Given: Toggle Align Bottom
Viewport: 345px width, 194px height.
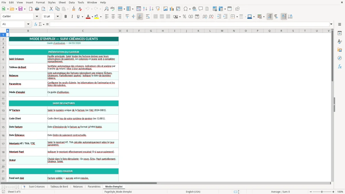Looking at the screenshot, I should coord(140,17).
